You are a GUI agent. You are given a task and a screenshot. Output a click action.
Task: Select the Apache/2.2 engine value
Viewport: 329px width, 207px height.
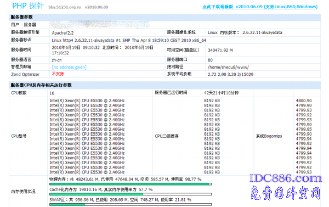pyautogui.click(x=63, y=33)
